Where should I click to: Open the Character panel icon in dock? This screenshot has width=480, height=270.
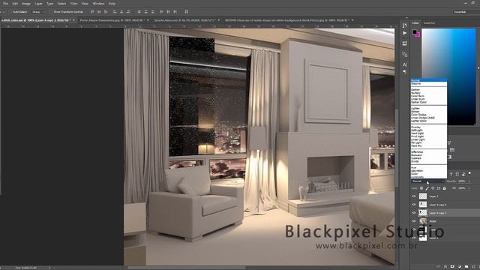point(405,64)
